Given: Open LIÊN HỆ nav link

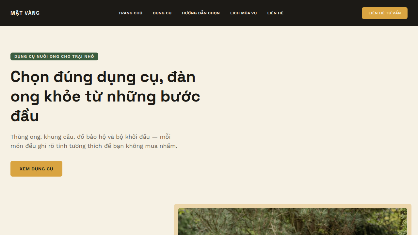Looking at the screenshot, I should click(275, 13).
